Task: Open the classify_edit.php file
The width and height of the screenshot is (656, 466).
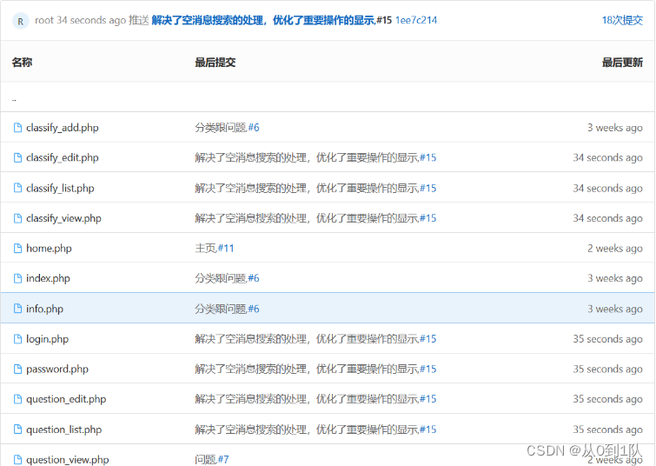Action: [x=63, y=158]
